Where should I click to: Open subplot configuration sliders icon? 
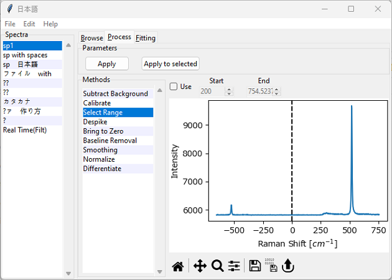point(234,266)
